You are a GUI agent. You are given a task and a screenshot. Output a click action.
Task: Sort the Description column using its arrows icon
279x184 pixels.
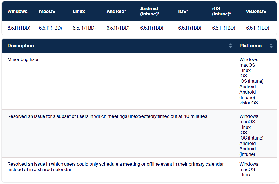coord(231,46)
